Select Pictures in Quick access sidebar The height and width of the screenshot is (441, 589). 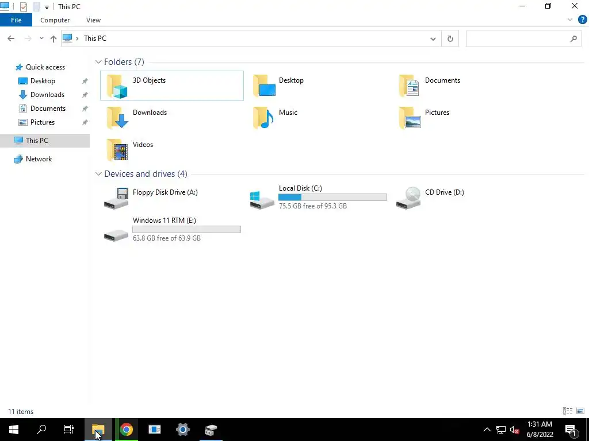point(43,122)
